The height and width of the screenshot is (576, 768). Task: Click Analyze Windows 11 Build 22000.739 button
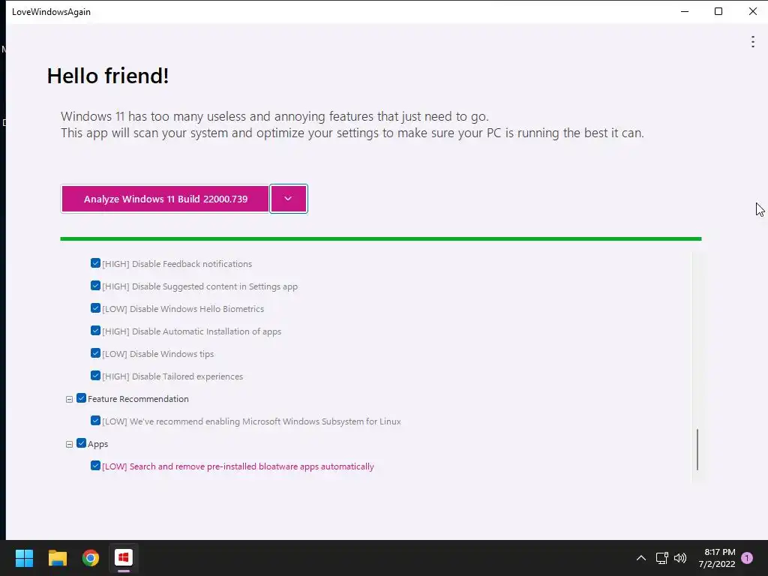click(x=165, y=199)
